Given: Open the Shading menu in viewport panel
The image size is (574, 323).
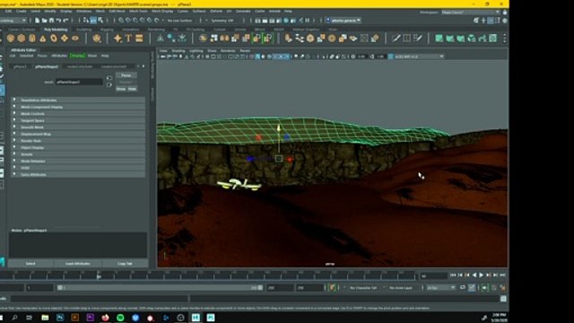Looking at the screenshot, I should [178, 50].
